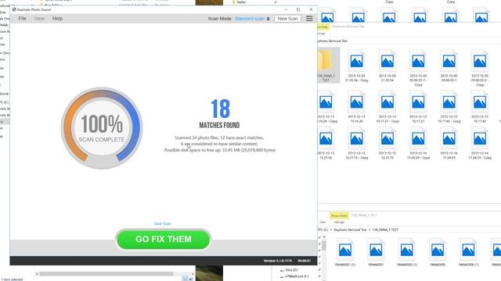Click the Save Scan link

click(x=163, y=224)
